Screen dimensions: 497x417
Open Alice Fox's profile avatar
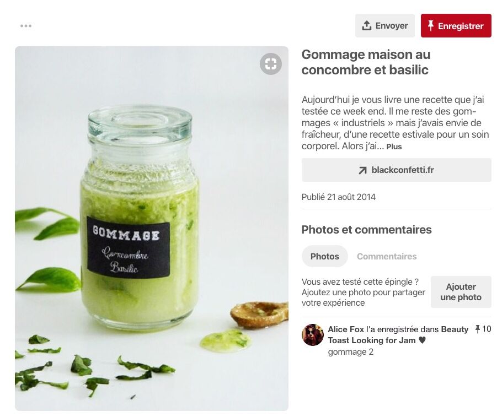(x=313, y=335)
